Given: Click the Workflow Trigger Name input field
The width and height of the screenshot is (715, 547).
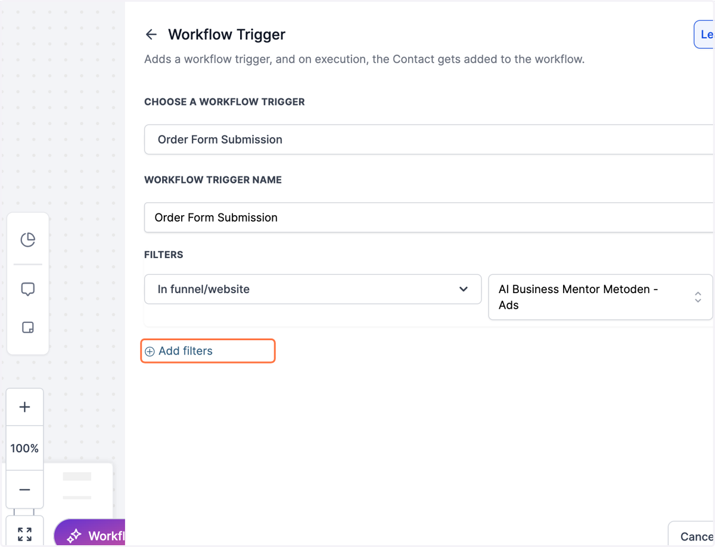Looking at the screenshot, I should tap(429, 217).
